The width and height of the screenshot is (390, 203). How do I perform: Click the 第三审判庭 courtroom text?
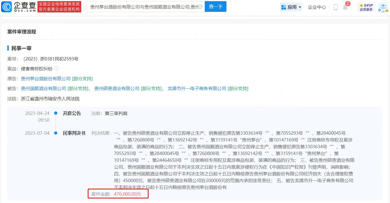pos(116,113)
